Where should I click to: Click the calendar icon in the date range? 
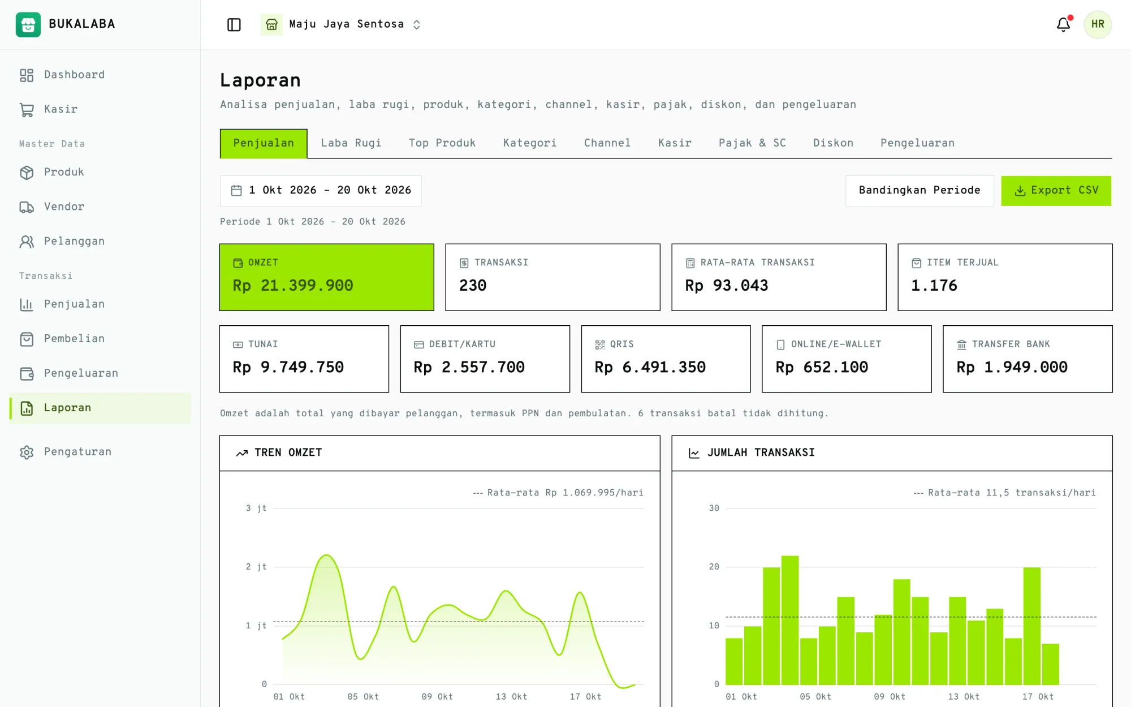236,191
